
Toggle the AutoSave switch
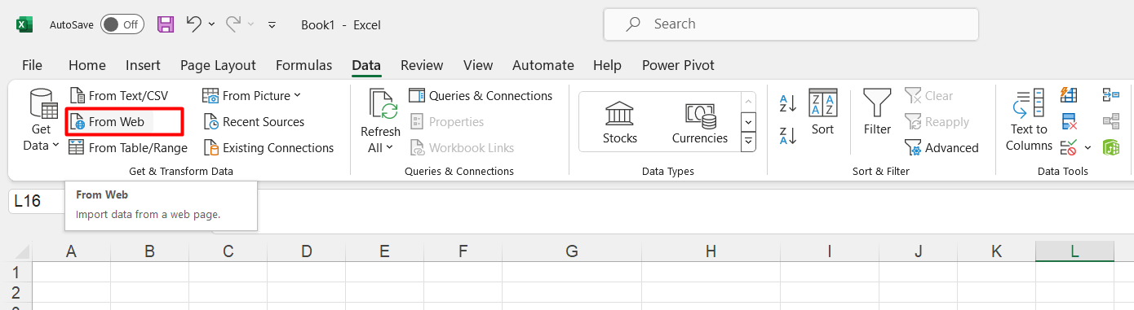122,24
